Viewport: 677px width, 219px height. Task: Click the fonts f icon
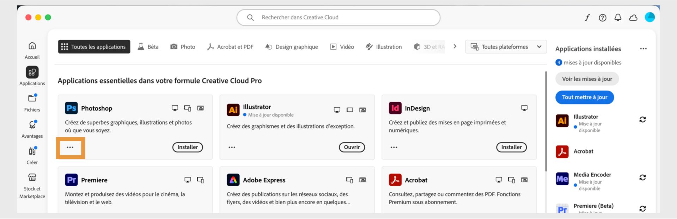587,17
